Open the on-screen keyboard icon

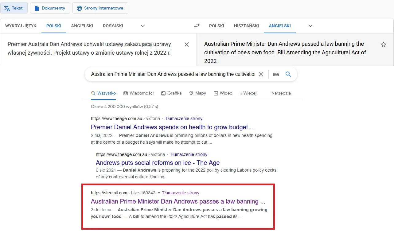click(276, 74)
